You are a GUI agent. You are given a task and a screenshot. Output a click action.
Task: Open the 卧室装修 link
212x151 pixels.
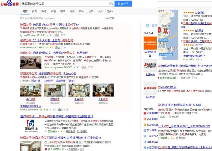(x=79, y=99)
